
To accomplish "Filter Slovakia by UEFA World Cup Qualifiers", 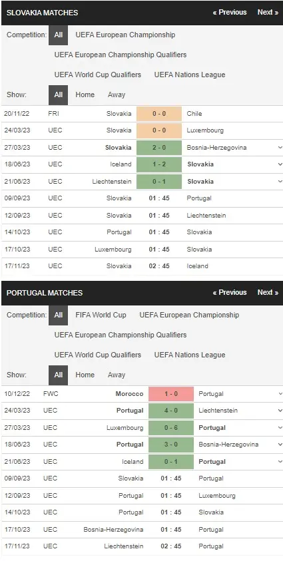I will [98, 75].
